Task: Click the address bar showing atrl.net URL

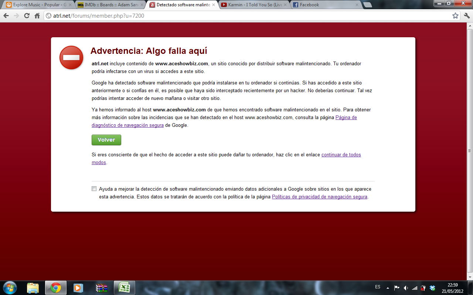Action: pos(251,16)
